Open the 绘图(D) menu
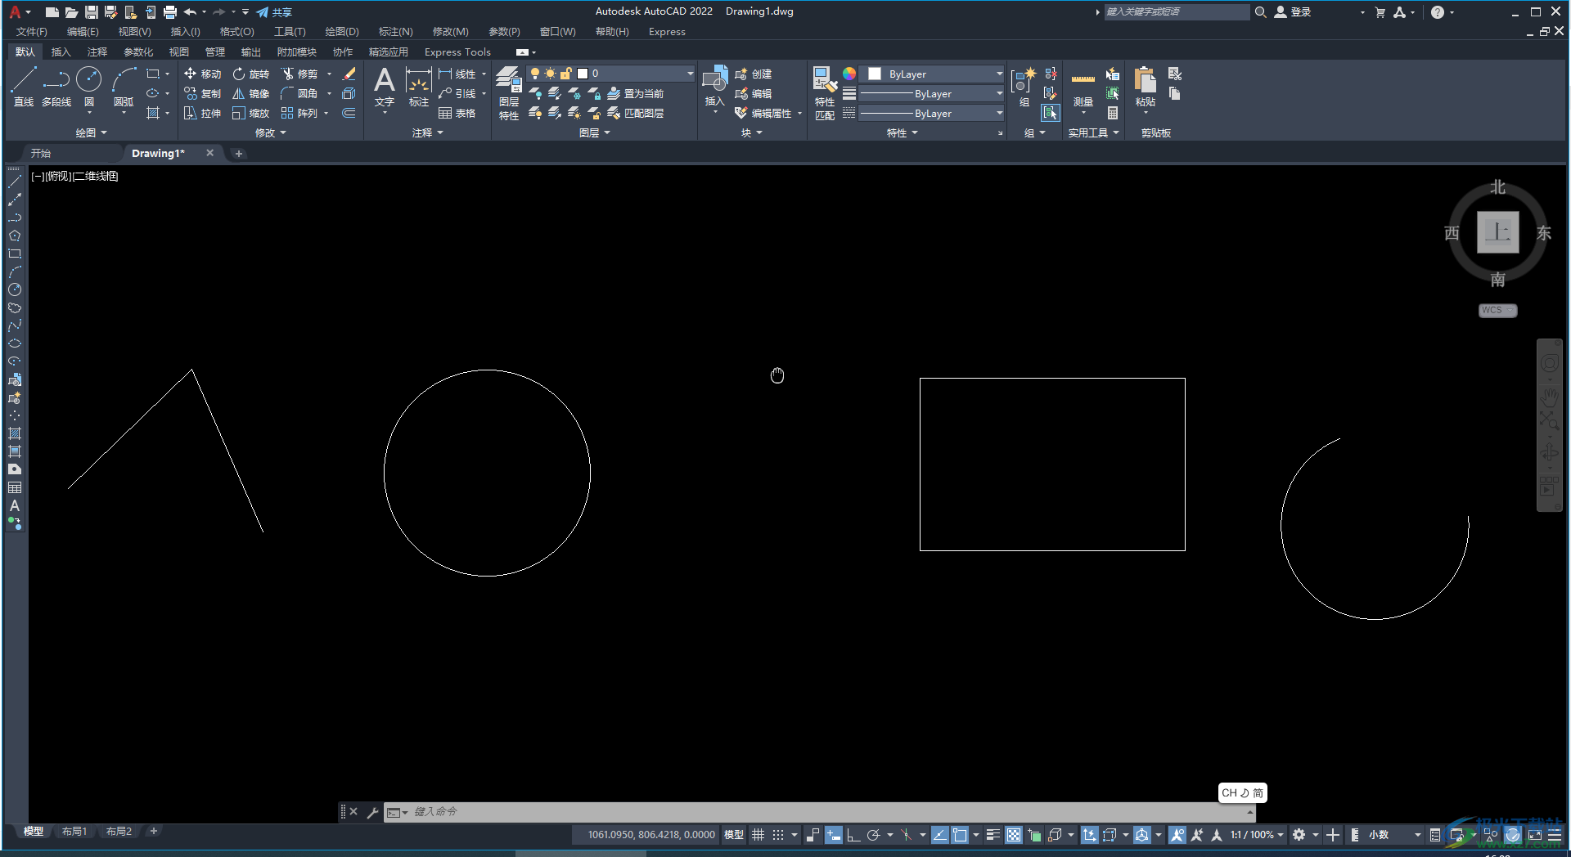1571x857 pixels. coord(342,32)
